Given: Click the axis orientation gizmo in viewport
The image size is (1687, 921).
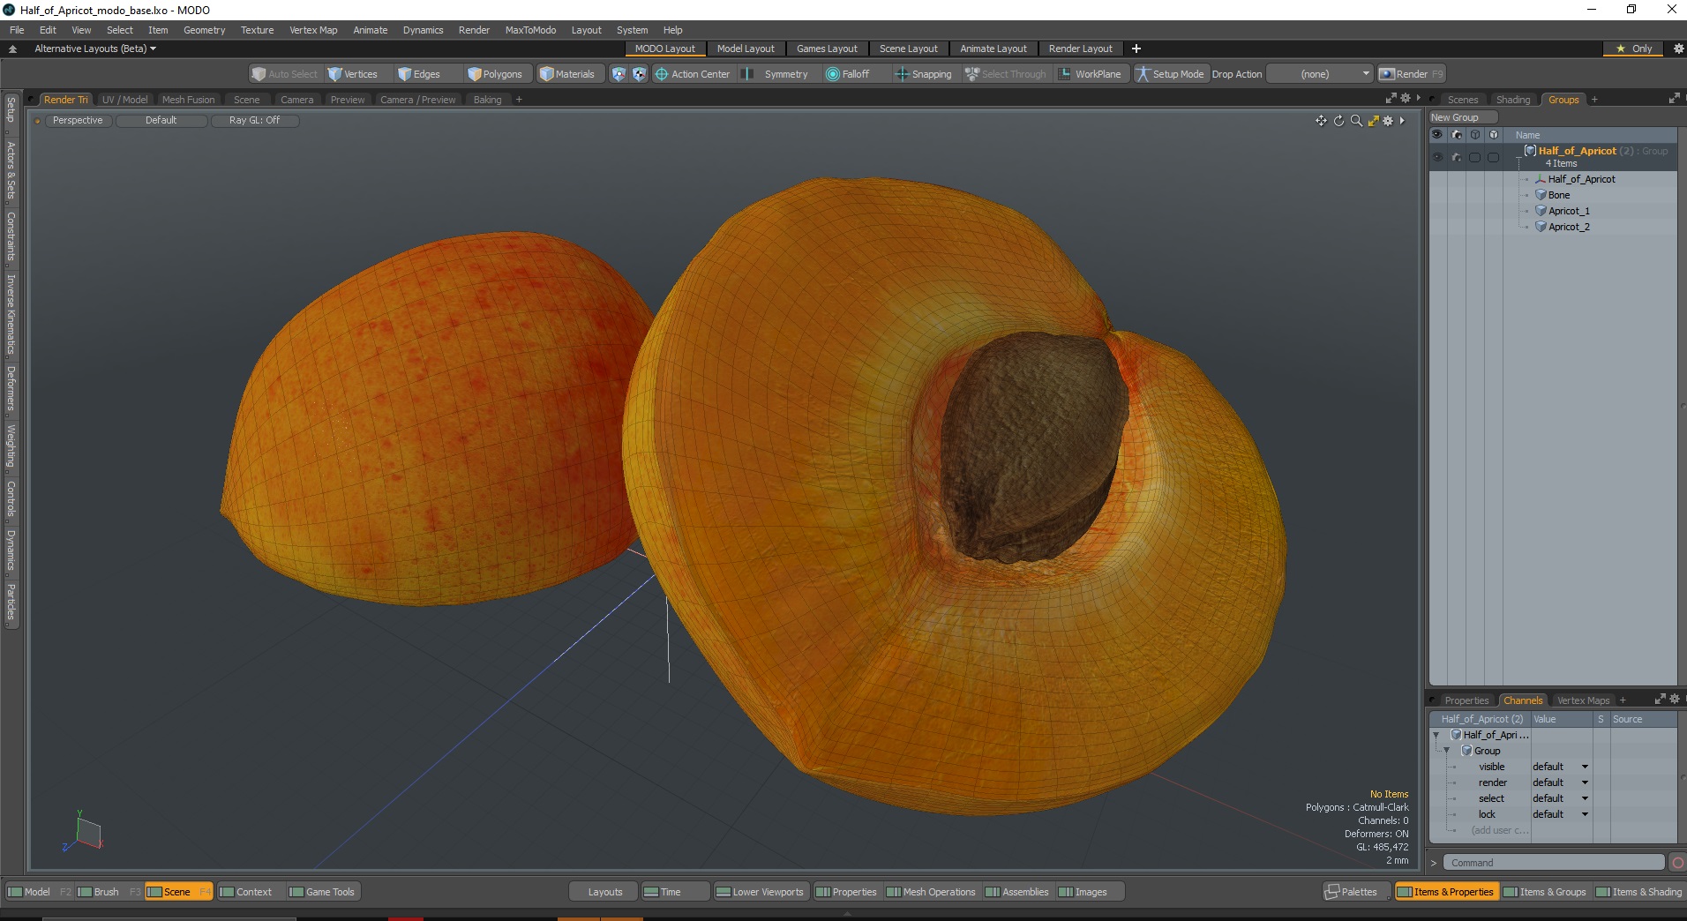Looking at the screenshot, I should tap(84, 831).
